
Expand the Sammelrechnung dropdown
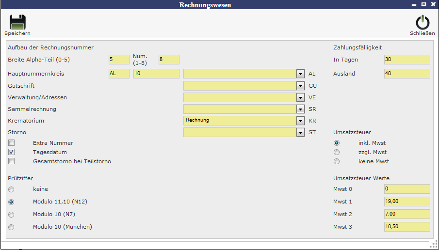point(300,109)
